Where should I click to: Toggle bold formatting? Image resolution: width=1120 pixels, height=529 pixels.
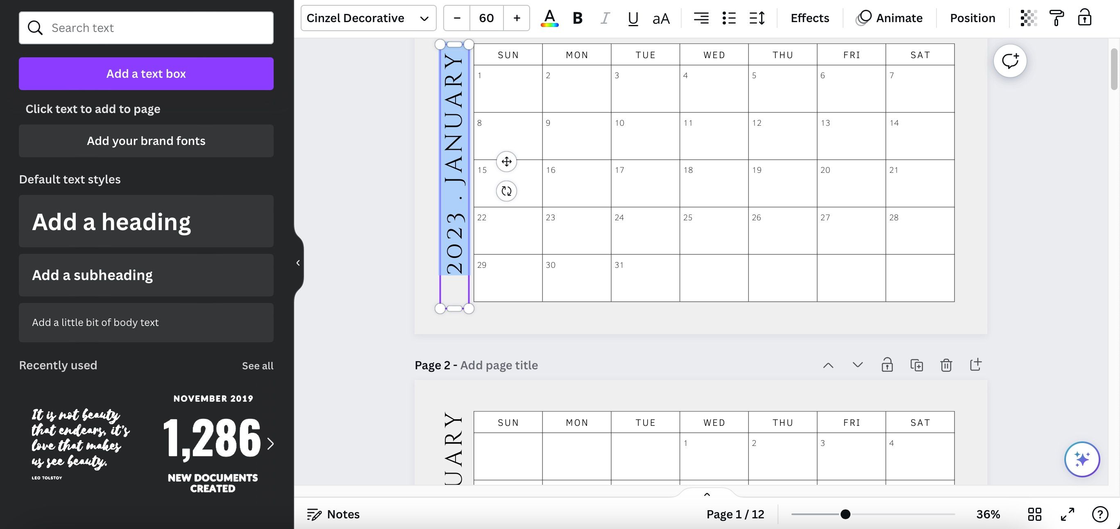click(x=577, y=18)
